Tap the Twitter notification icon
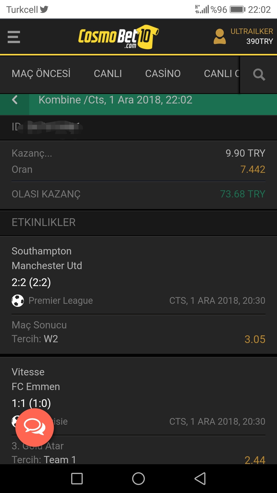 pos(44,10)
